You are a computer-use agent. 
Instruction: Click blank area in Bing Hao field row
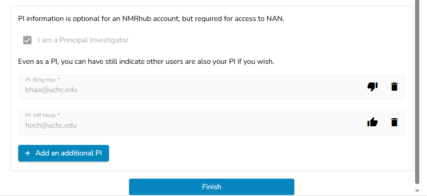point(218,87)
